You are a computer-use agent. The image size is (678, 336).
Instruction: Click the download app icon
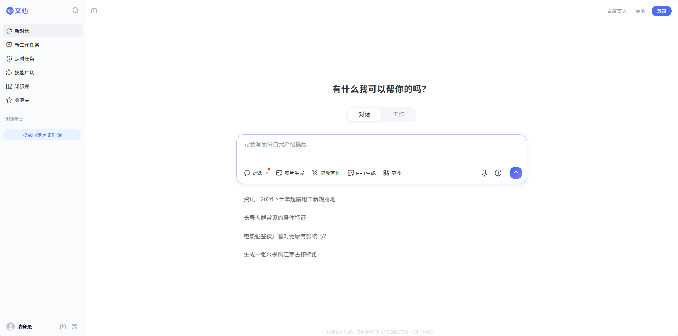click(x=63, y=326)
